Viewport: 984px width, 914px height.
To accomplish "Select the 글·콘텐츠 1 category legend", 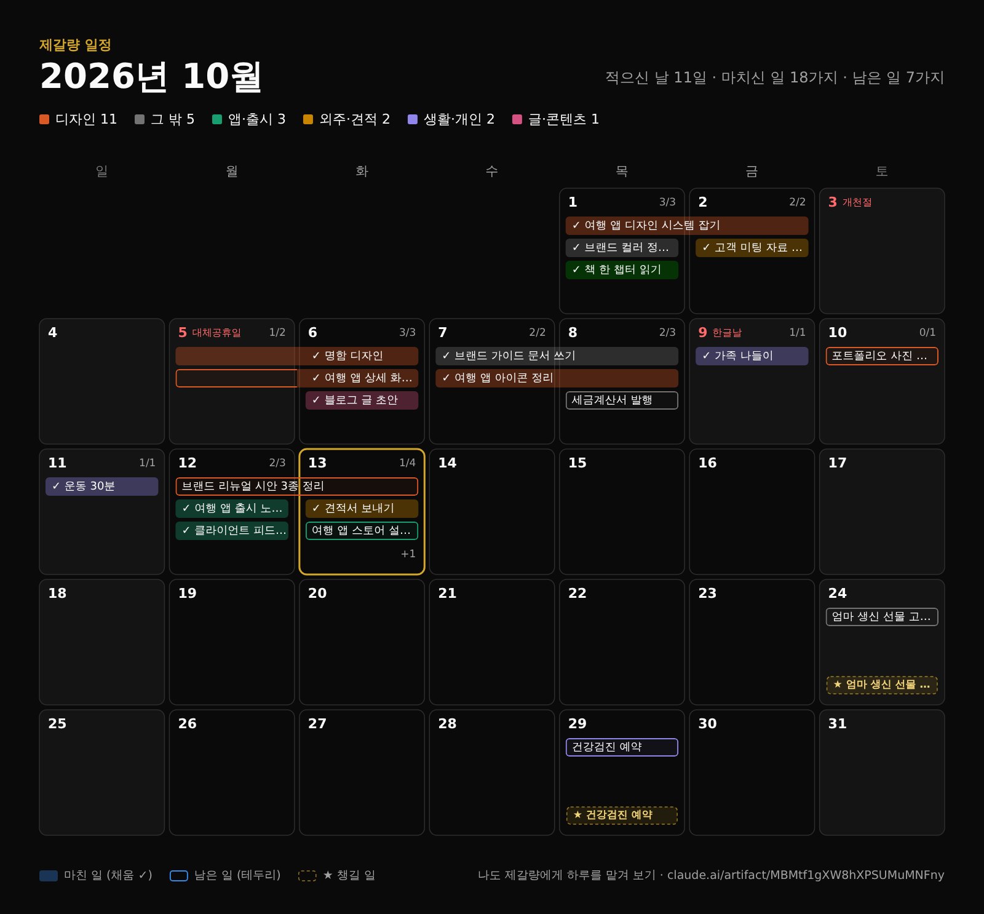I will click(x=555, y=119).
